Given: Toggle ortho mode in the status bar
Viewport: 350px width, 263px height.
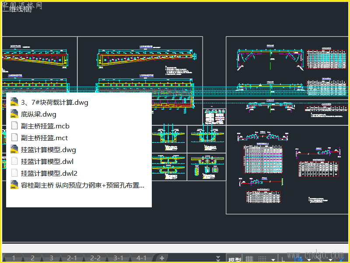Looking at the screenshot, I should pyautogui.click(x=283, y=259).
